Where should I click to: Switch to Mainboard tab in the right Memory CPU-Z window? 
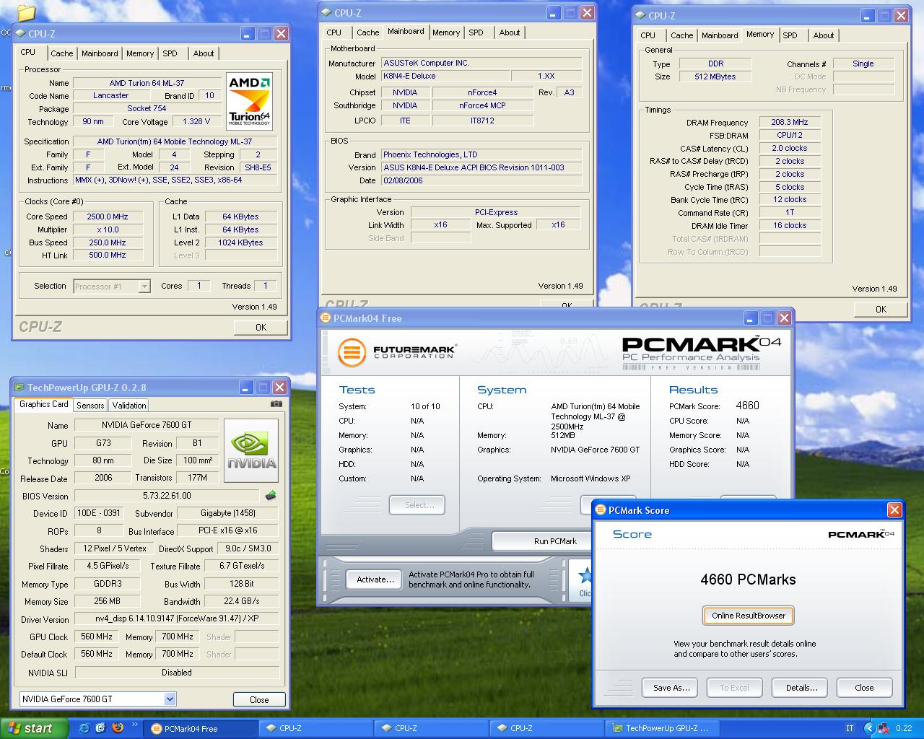click(x=720, y=35)
